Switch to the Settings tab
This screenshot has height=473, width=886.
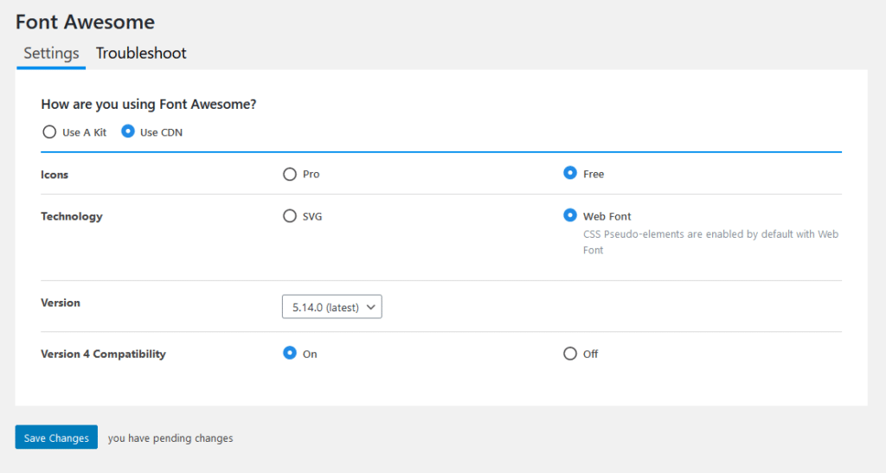pyautogui.click(x=51, y=54)
